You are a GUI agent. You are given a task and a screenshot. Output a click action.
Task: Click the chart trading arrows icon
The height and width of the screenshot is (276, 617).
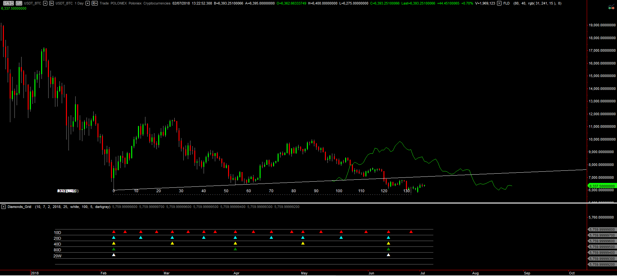pos(611,7)
